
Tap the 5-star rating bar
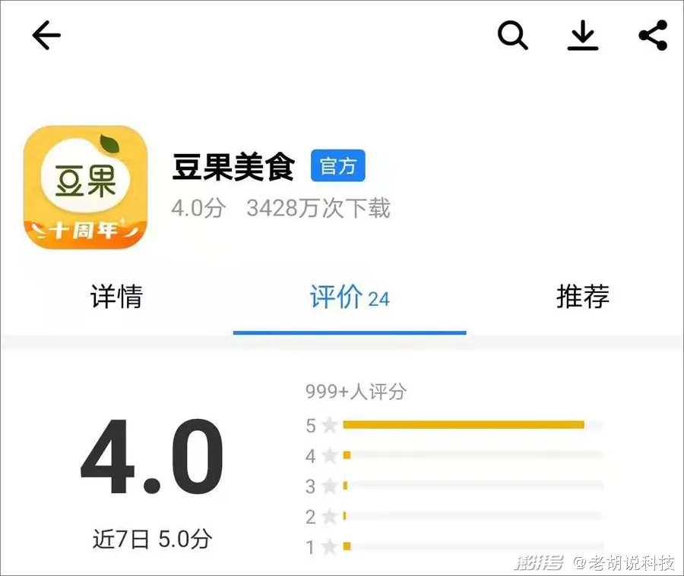473,425
